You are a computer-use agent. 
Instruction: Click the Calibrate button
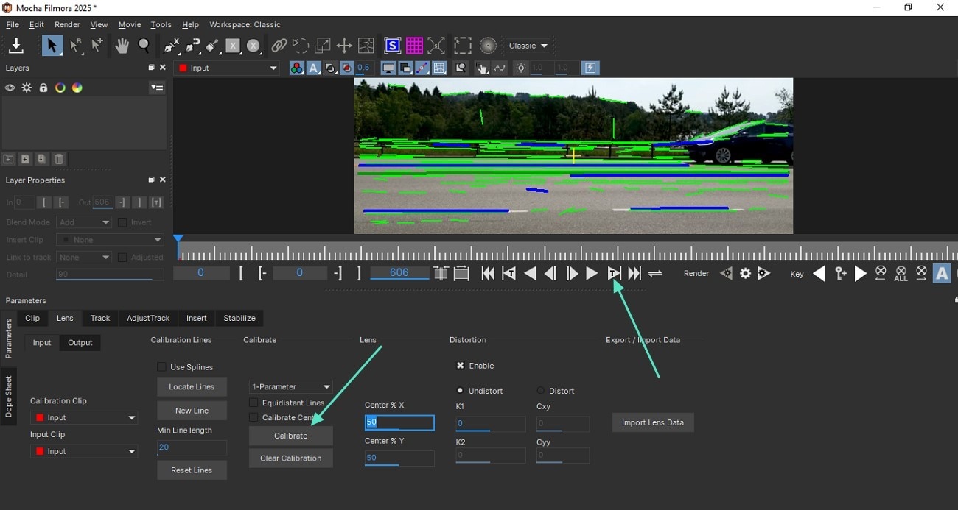290,436
